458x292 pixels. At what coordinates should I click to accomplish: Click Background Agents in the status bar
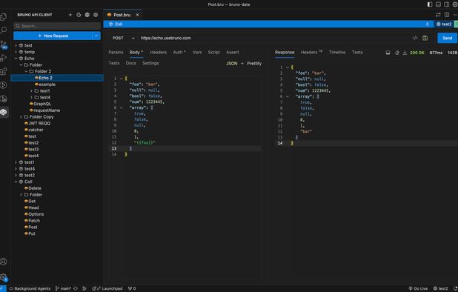(x=30, y=288)
